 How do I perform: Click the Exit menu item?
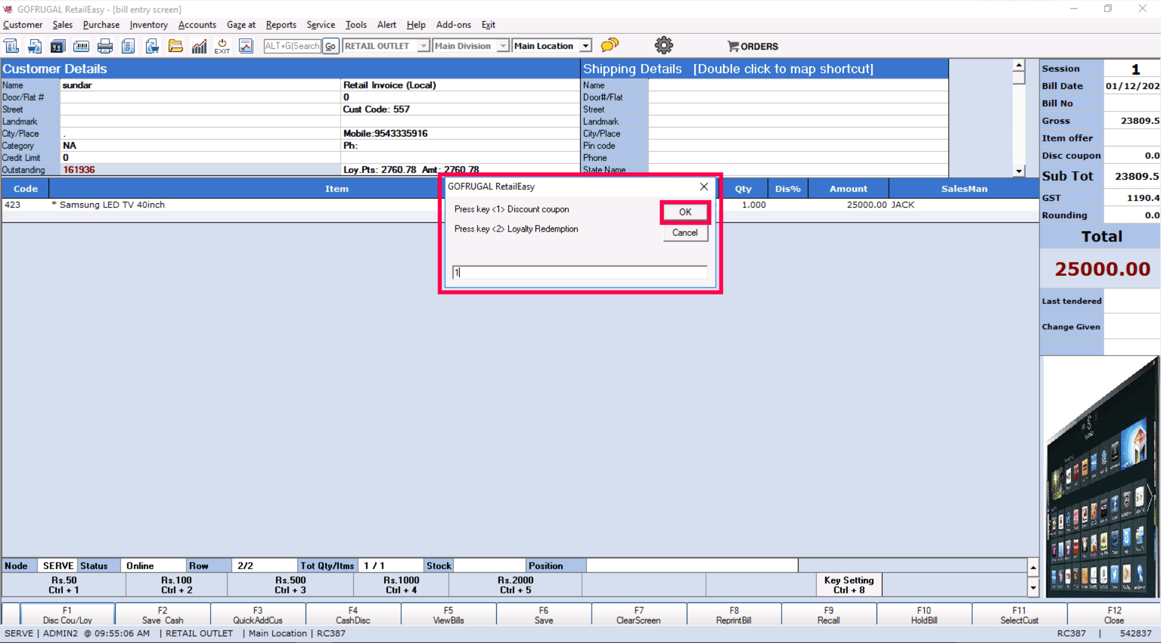click(488, 25)
